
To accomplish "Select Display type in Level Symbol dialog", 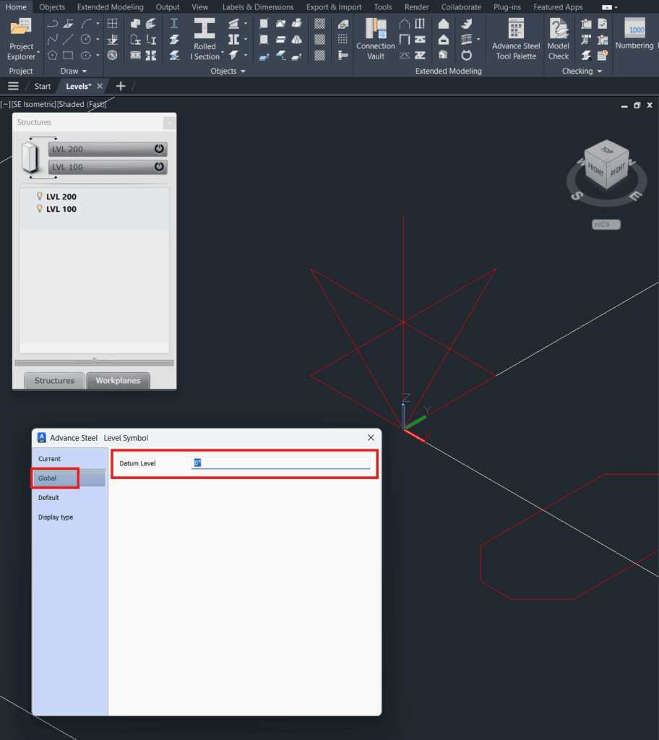I will 56,517.
